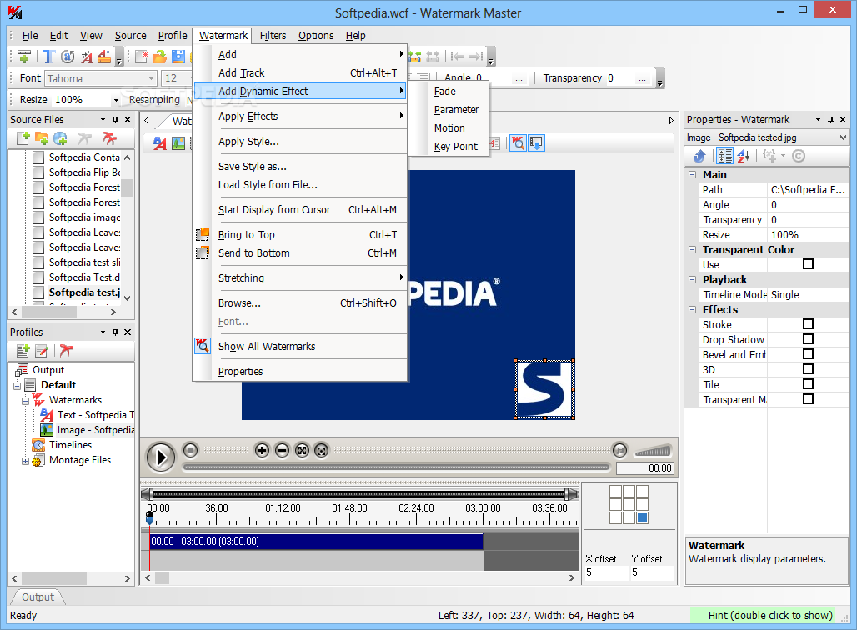Collapse the Default profile tree node

tap(17, 386)
